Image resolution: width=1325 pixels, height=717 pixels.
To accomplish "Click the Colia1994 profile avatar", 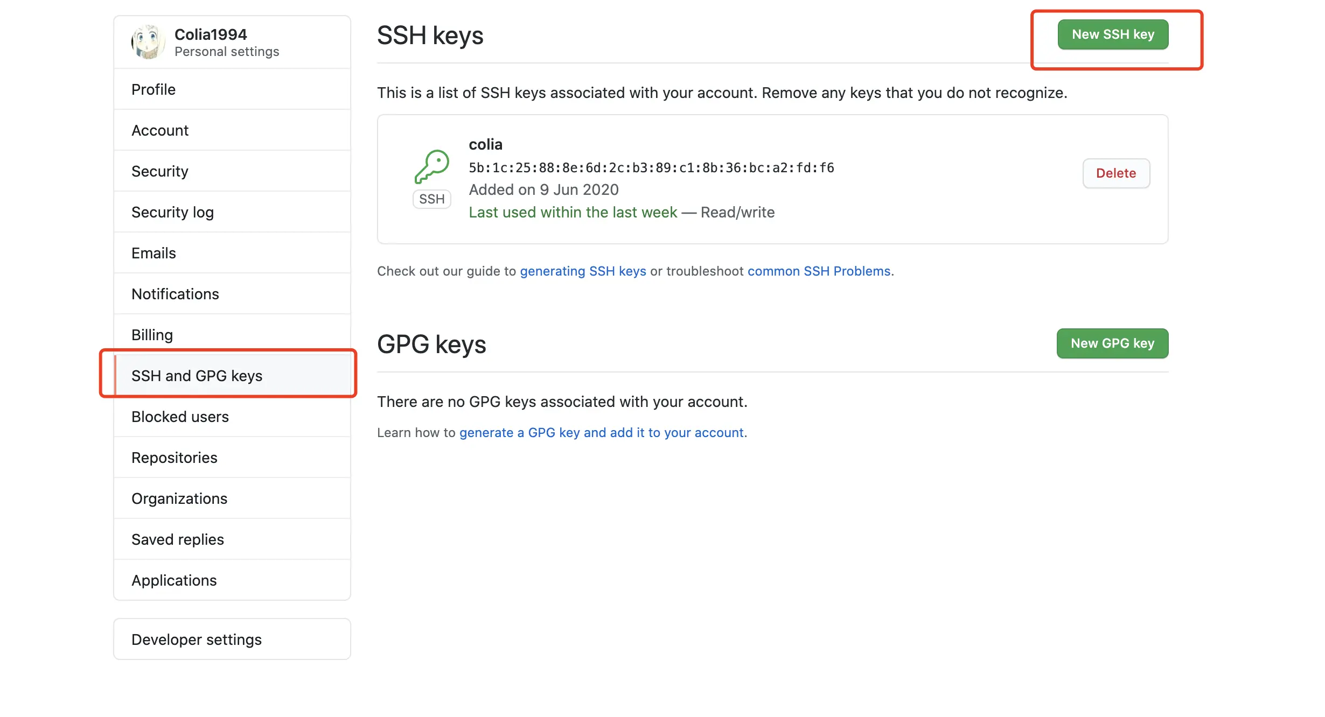I will coord(148,42).
